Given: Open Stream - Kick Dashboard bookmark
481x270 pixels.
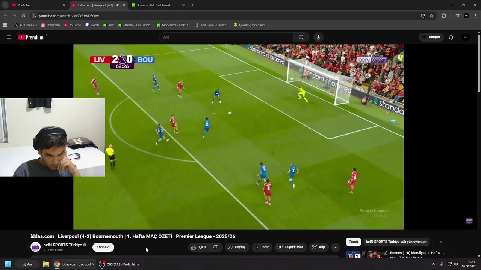Looking at the screenshot, I should [x=135, y=25].
